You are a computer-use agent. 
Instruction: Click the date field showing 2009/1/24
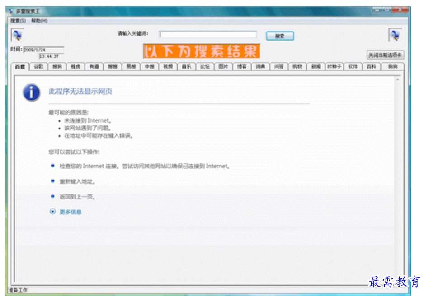(43, 50)
